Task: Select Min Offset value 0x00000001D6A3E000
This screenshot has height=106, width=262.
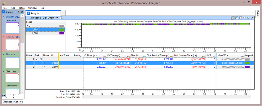Action: pyautogui.click(x=233, y=67)
